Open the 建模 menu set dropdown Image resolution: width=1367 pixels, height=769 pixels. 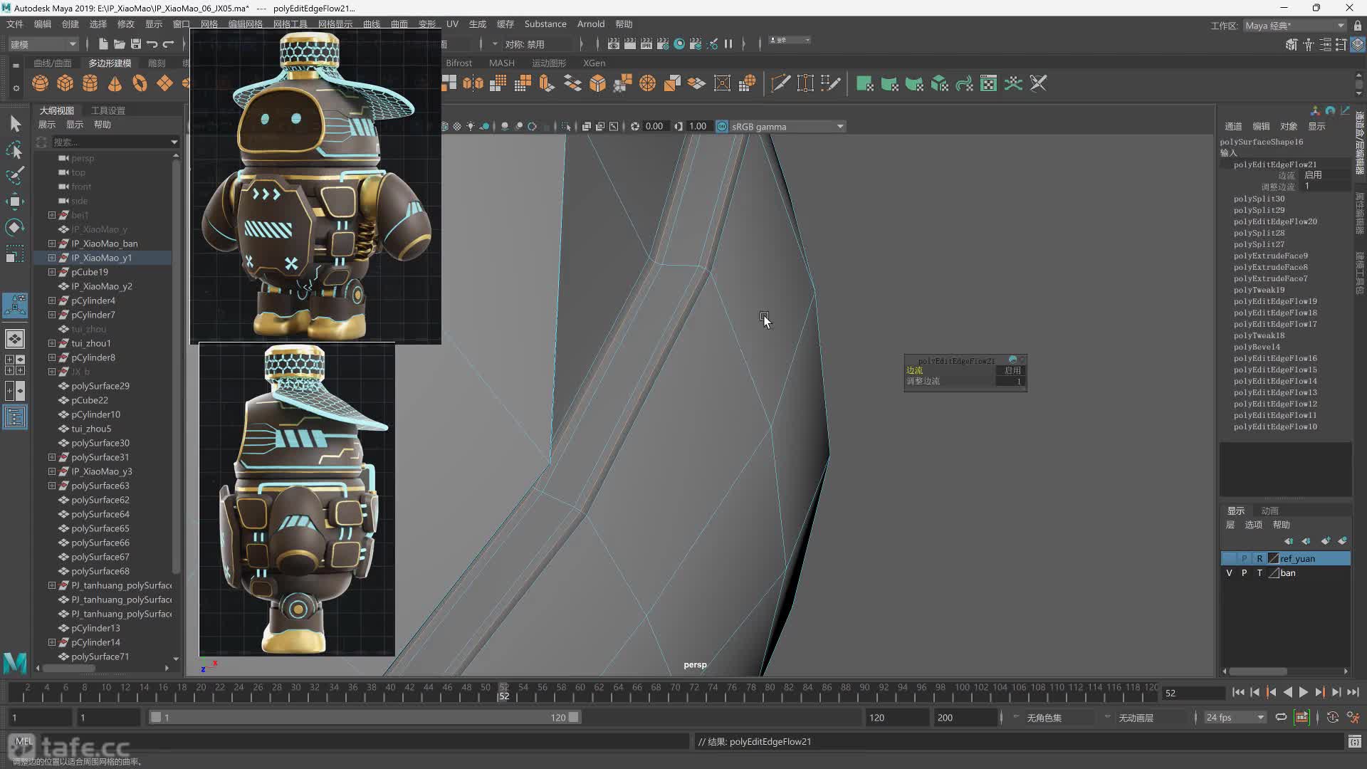coord(43,44)
